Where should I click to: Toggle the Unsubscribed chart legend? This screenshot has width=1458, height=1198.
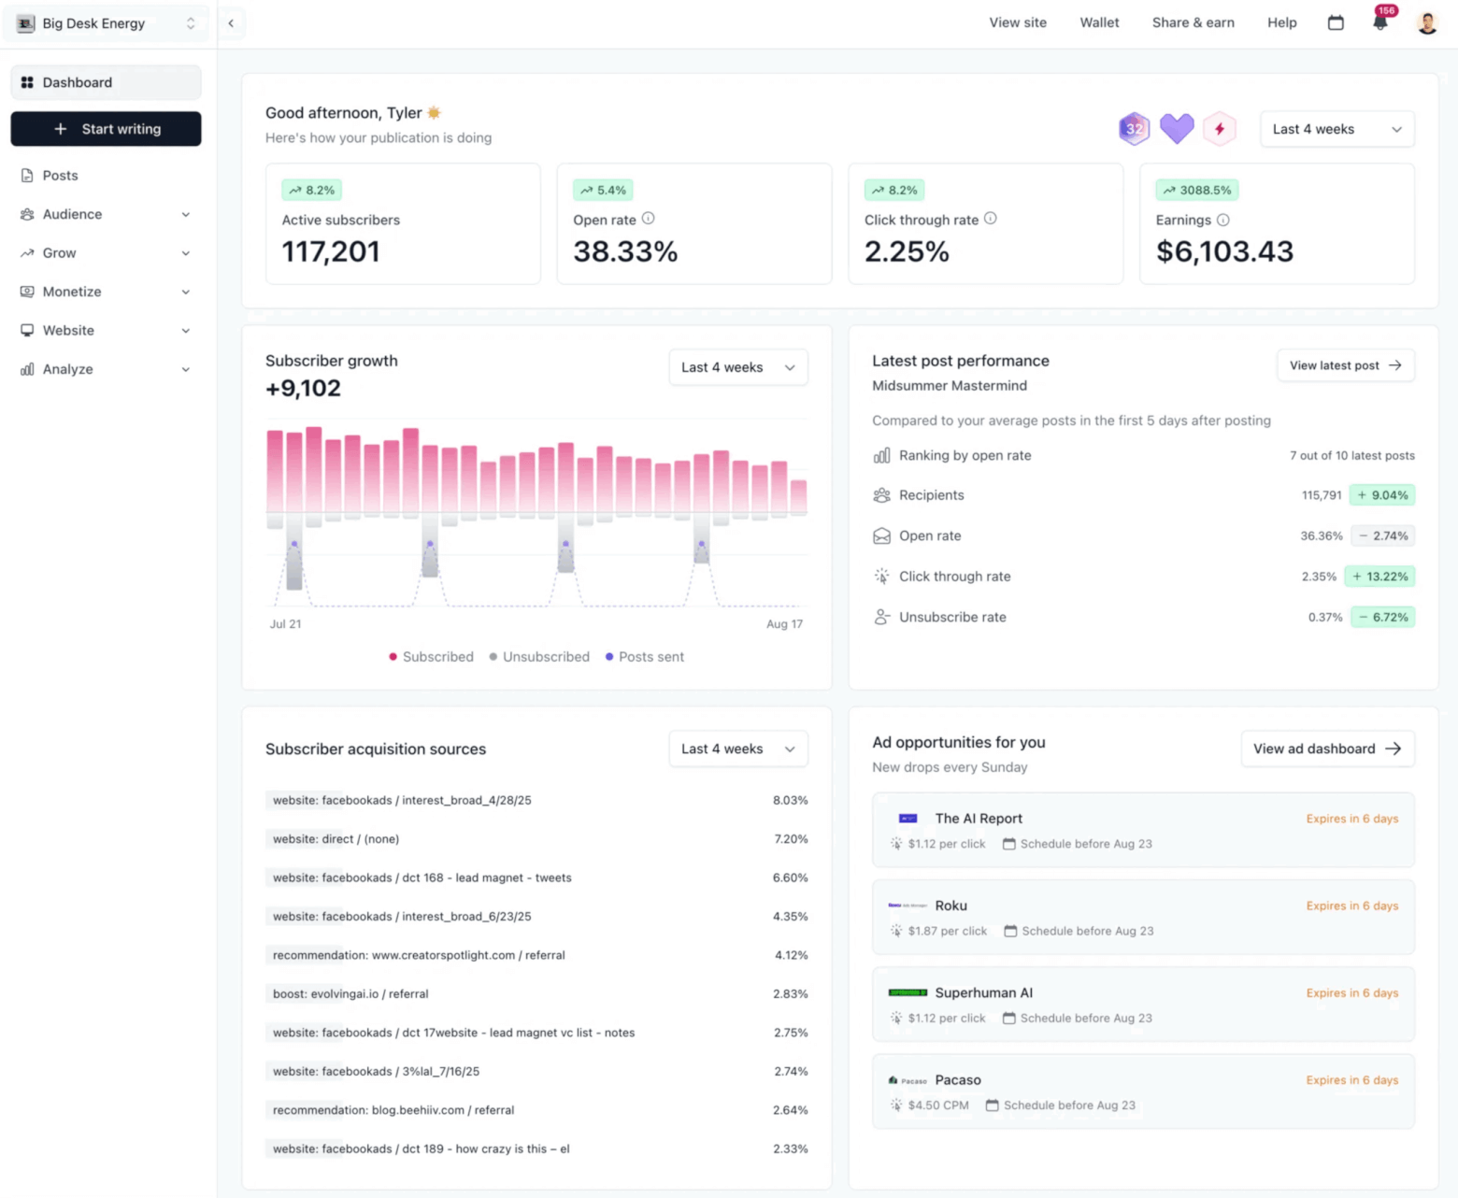[x=539, y=656]
